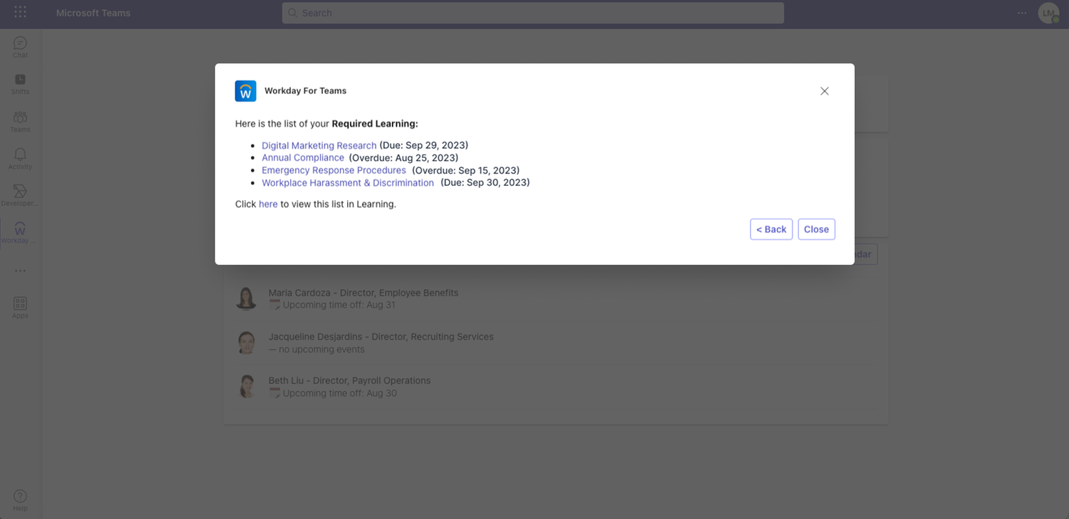Open the Activity bell icon
1069x519 pixels.
point(20,157)
